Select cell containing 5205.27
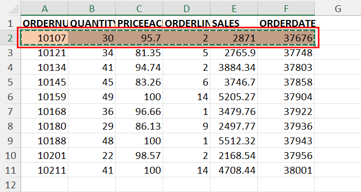Image resolution: width=361 pixels, height=192 pixels. coord(234,97)
